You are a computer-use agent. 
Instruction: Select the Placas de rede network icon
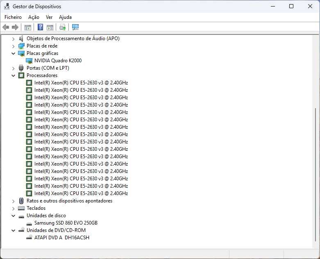click(21, 46)
